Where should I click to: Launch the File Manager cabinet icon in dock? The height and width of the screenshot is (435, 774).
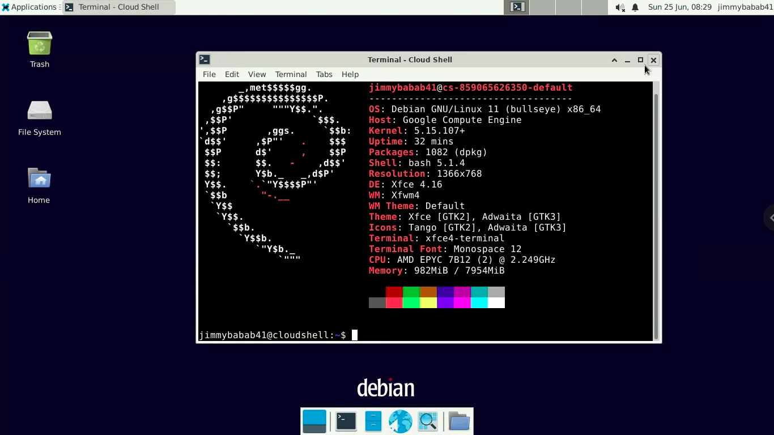pos(373,421)
